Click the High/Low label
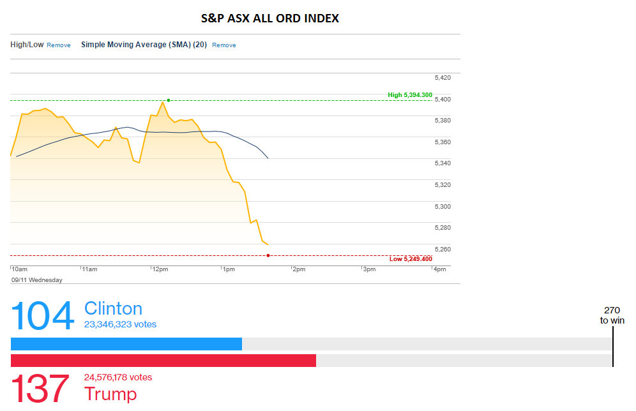The width and height of the screenshot is (636, 411). (27, 45)
